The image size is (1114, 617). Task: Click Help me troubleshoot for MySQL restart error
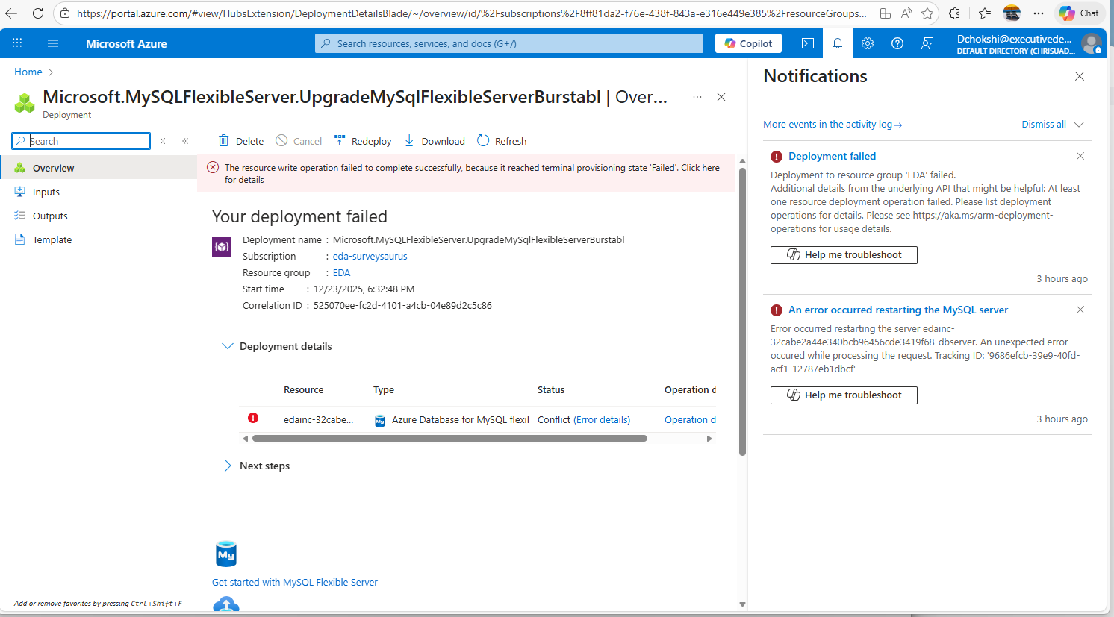[x=844, y=395]
